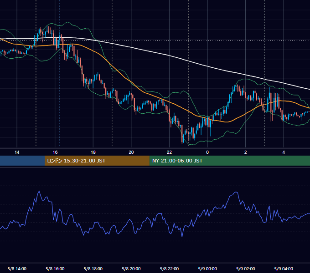Click the 5/8 20:00 date label
Screen dimensions: 310x273
[131, 268]
